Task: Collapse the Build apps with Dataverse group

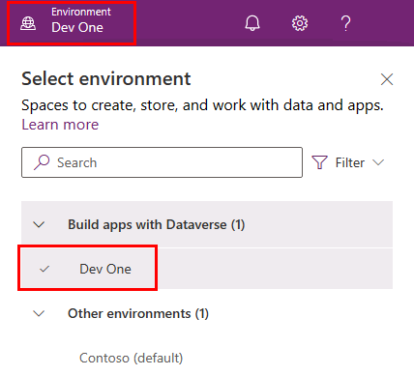Action: coord(39,224)
